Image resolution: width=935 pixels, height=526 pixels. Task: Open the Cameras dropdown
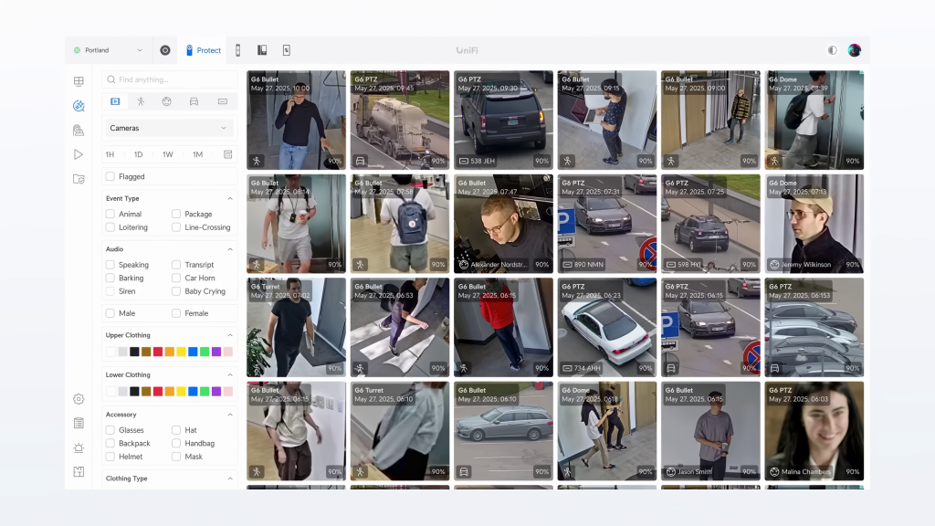click(169, 128)
